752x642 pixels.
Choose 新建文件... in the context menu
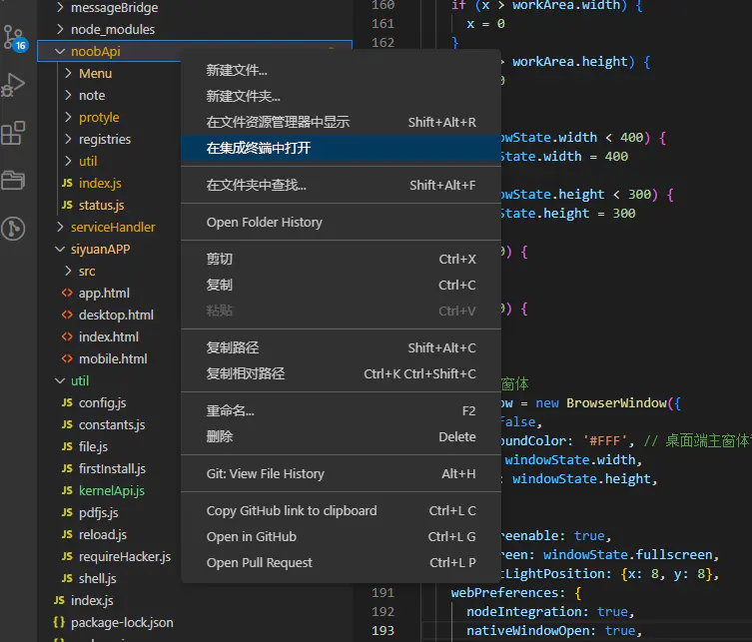[237, 71]
